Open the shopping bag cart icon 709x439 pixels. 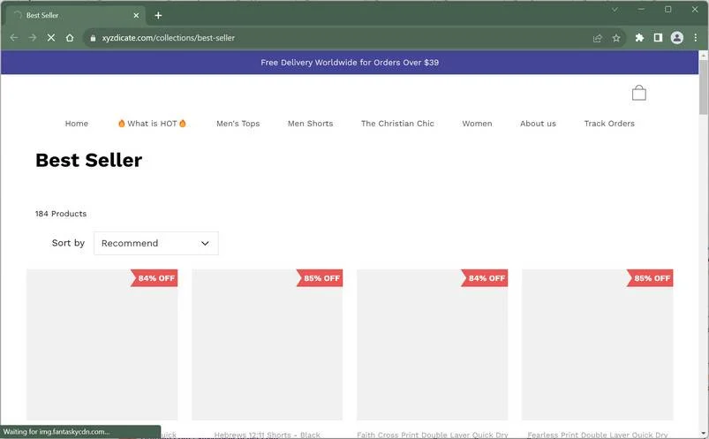click(x=638, y=93)
